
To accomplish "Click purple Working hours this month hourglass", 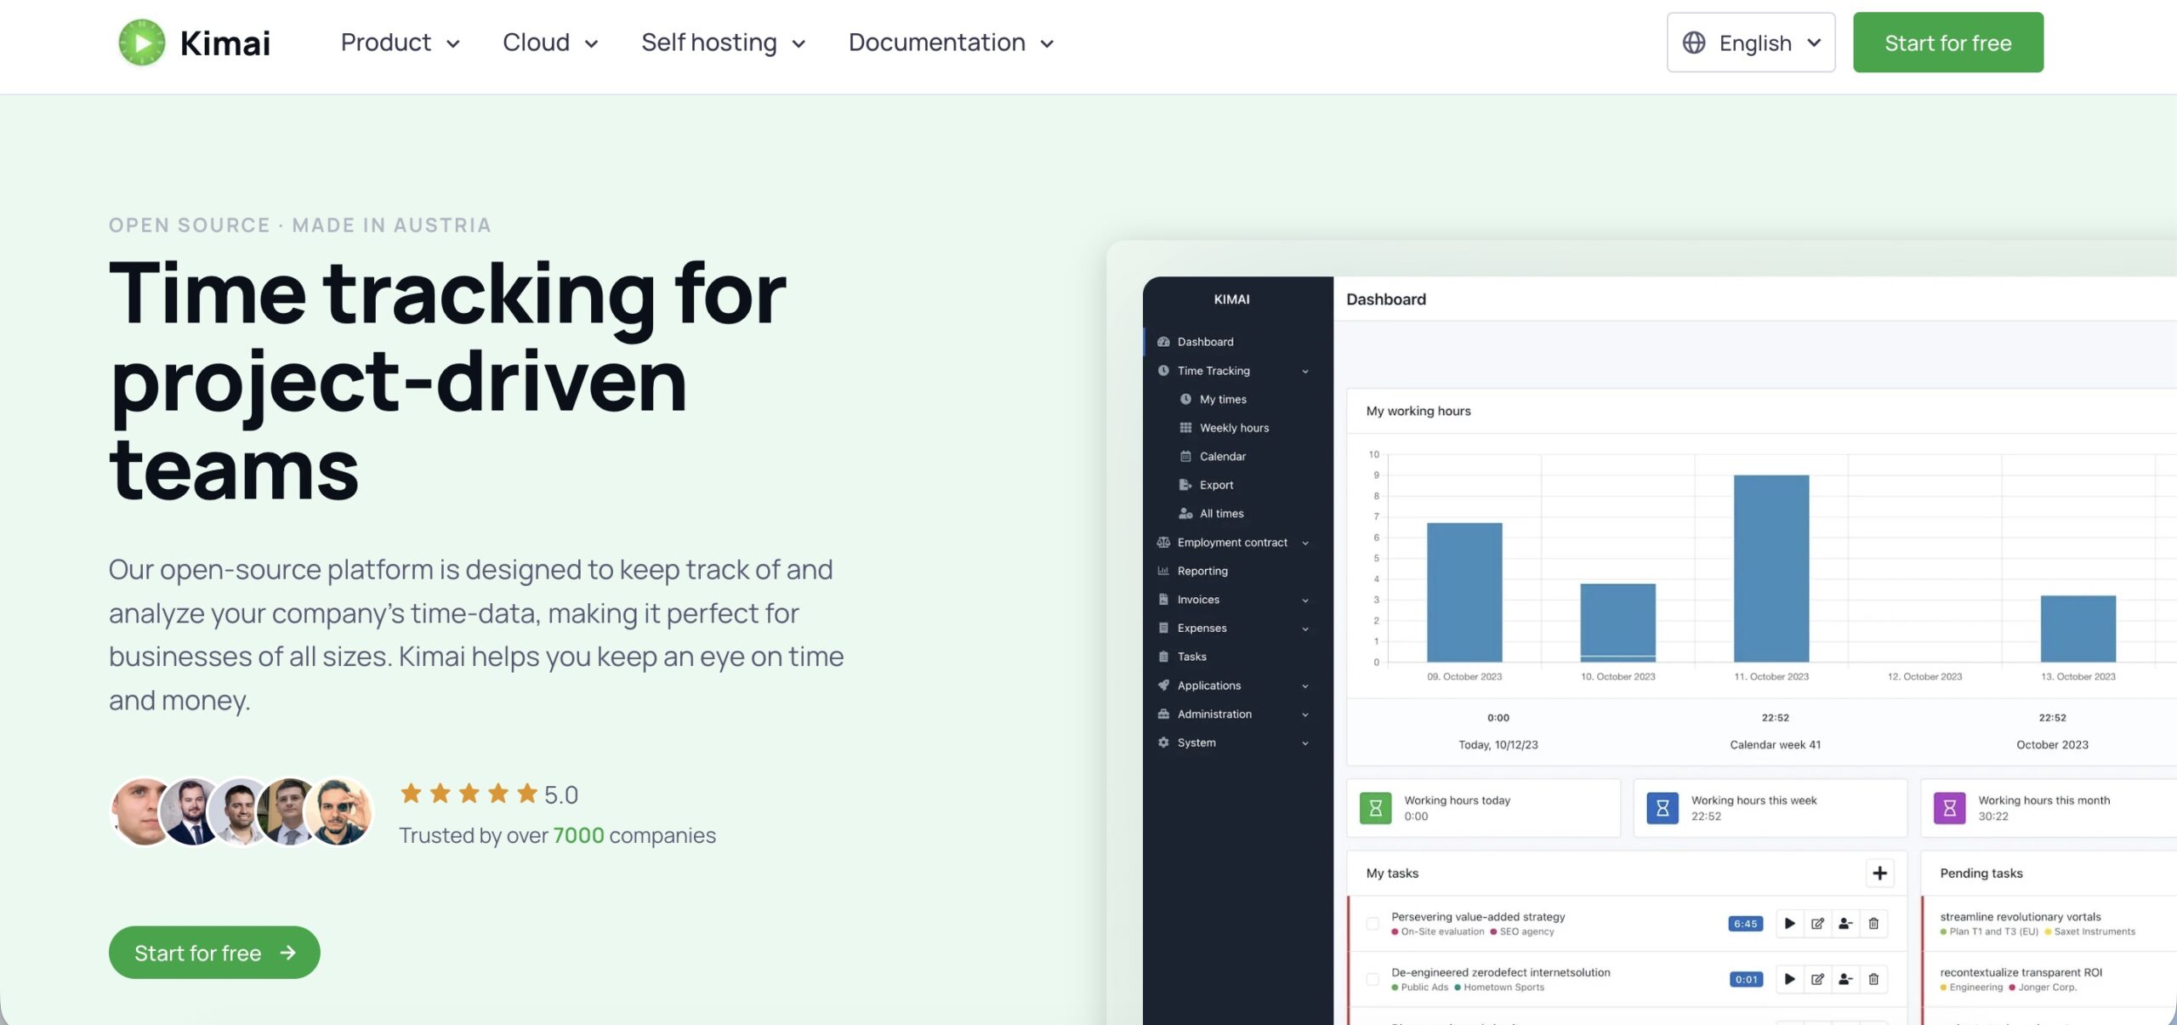I will [x=1950, y=808].
